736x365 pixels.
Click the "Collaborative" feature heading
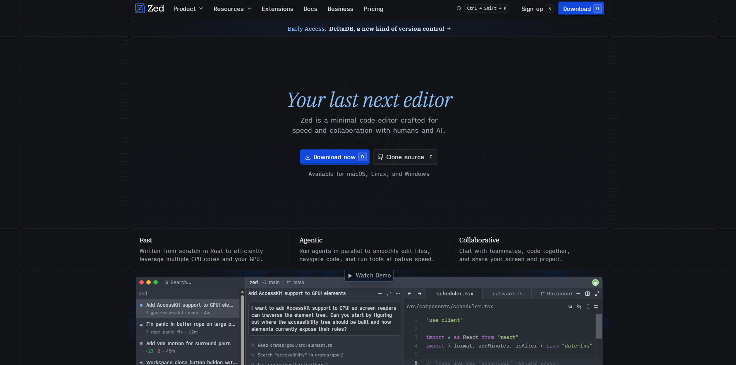479,240
